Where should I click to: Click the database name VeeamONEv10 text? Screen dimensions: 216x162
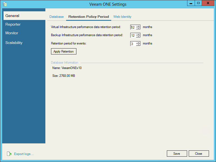(x=72, y=68)
